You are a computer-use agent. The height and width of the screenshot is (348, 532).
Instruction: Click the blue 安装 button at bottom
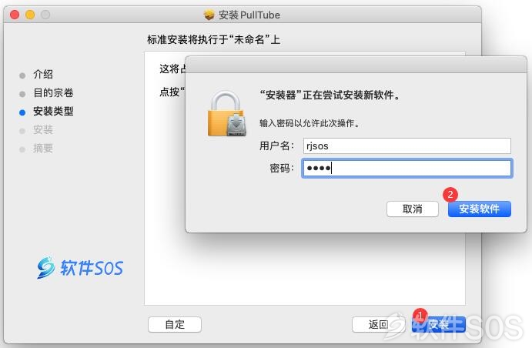point(438,325)
